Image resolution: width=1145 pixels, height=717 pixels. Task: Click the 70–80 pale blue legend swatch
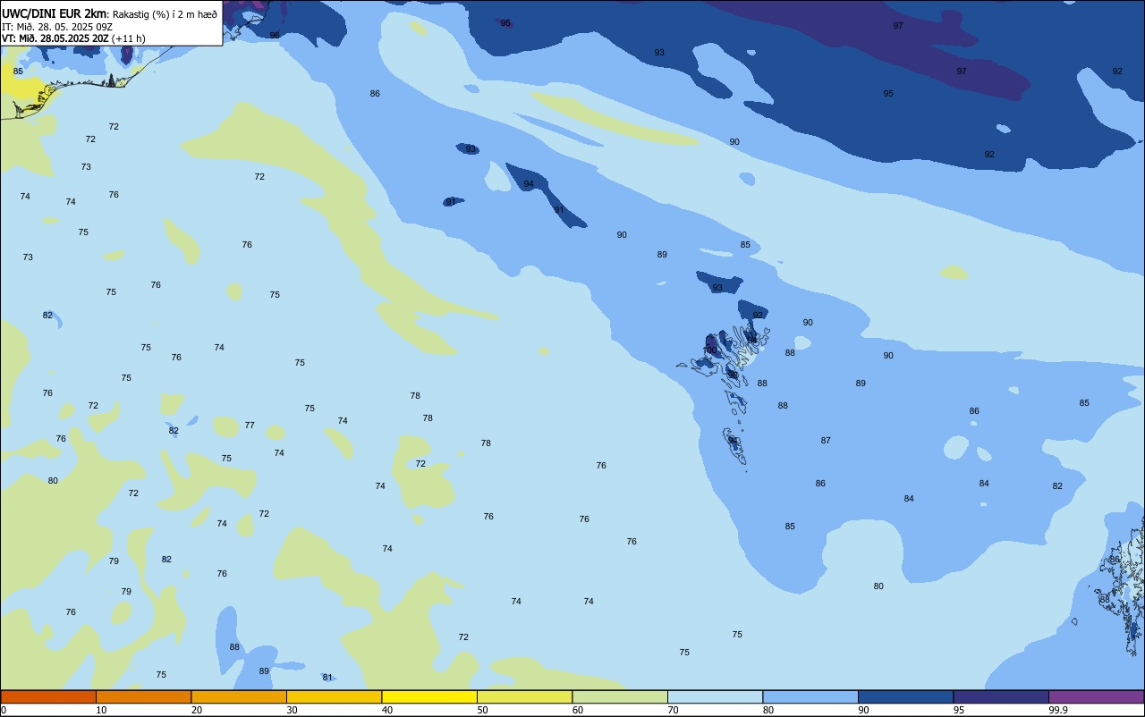click(x=715, y=696)
